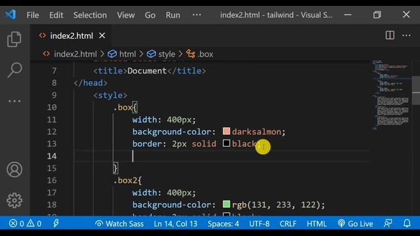Image resolution: width=420 pixels, height=236 pixels.
Task: Open the Accounts icon
Action: (x=14, y=170)
